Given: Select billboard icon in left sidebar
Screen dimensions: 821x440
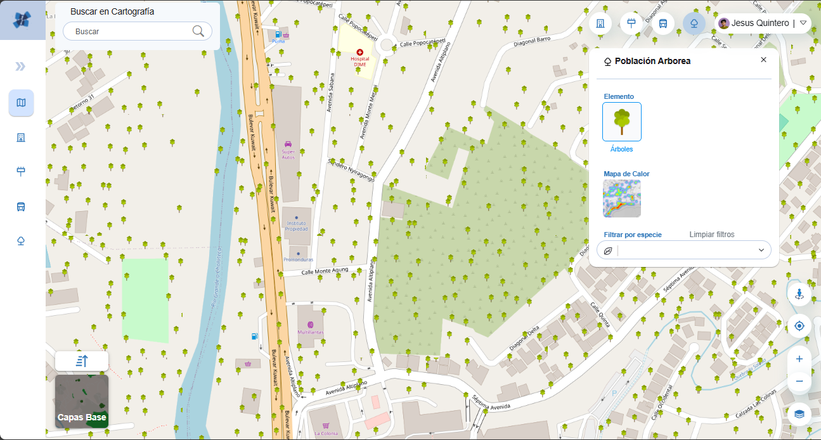Looking at the screenshot, I should click(x=21, y=171).
